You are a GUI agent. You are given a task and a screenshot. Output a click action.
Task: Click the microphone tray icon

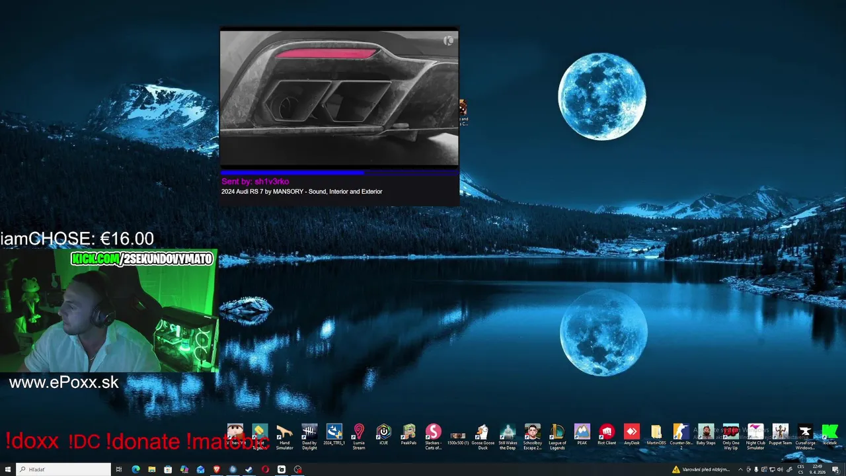click(x=756, y=469)
